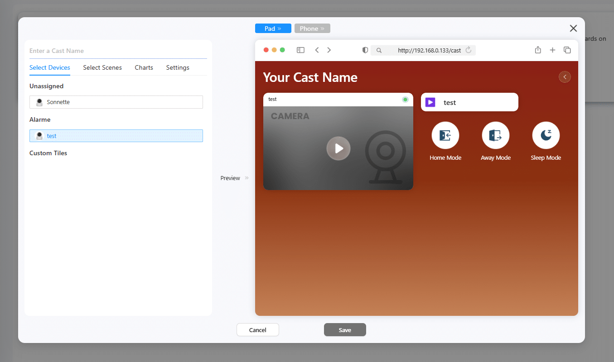Click the Cancel button

pyautogui.click(x=258, y=330)
